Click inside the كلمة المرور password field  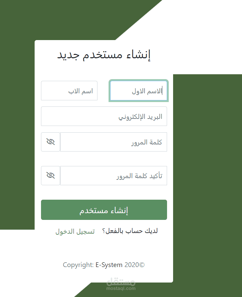click(113, 142)
